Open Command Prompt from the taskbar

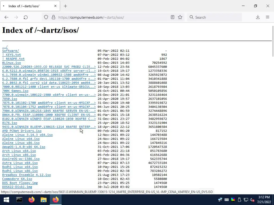[19, 200]
